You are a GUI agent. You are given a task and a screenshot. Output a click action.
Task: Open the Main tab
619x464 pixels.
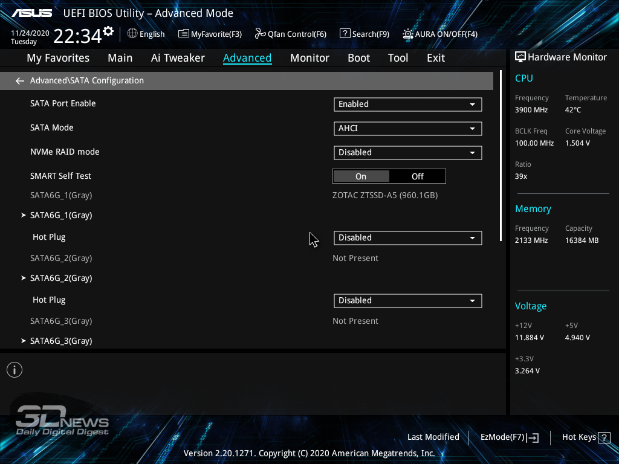click(x=120, y=58)
